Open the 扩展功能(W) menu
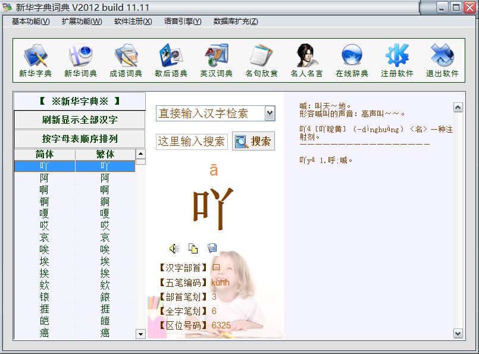This screenshot has height=354, width=479. click(82, 21)
